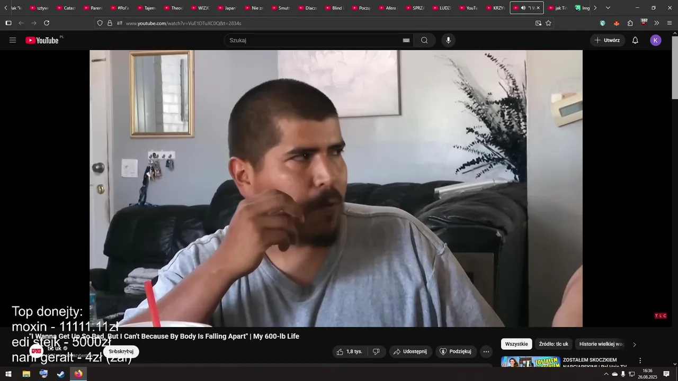Screen dimensions: 678x381
Task: Click the Podziękuj thanks button
Action: click(456, 351)
